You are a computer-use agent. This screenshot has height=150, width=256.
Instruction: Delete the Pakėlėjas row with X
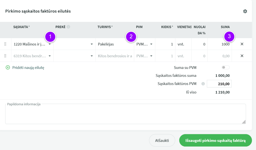242,44
